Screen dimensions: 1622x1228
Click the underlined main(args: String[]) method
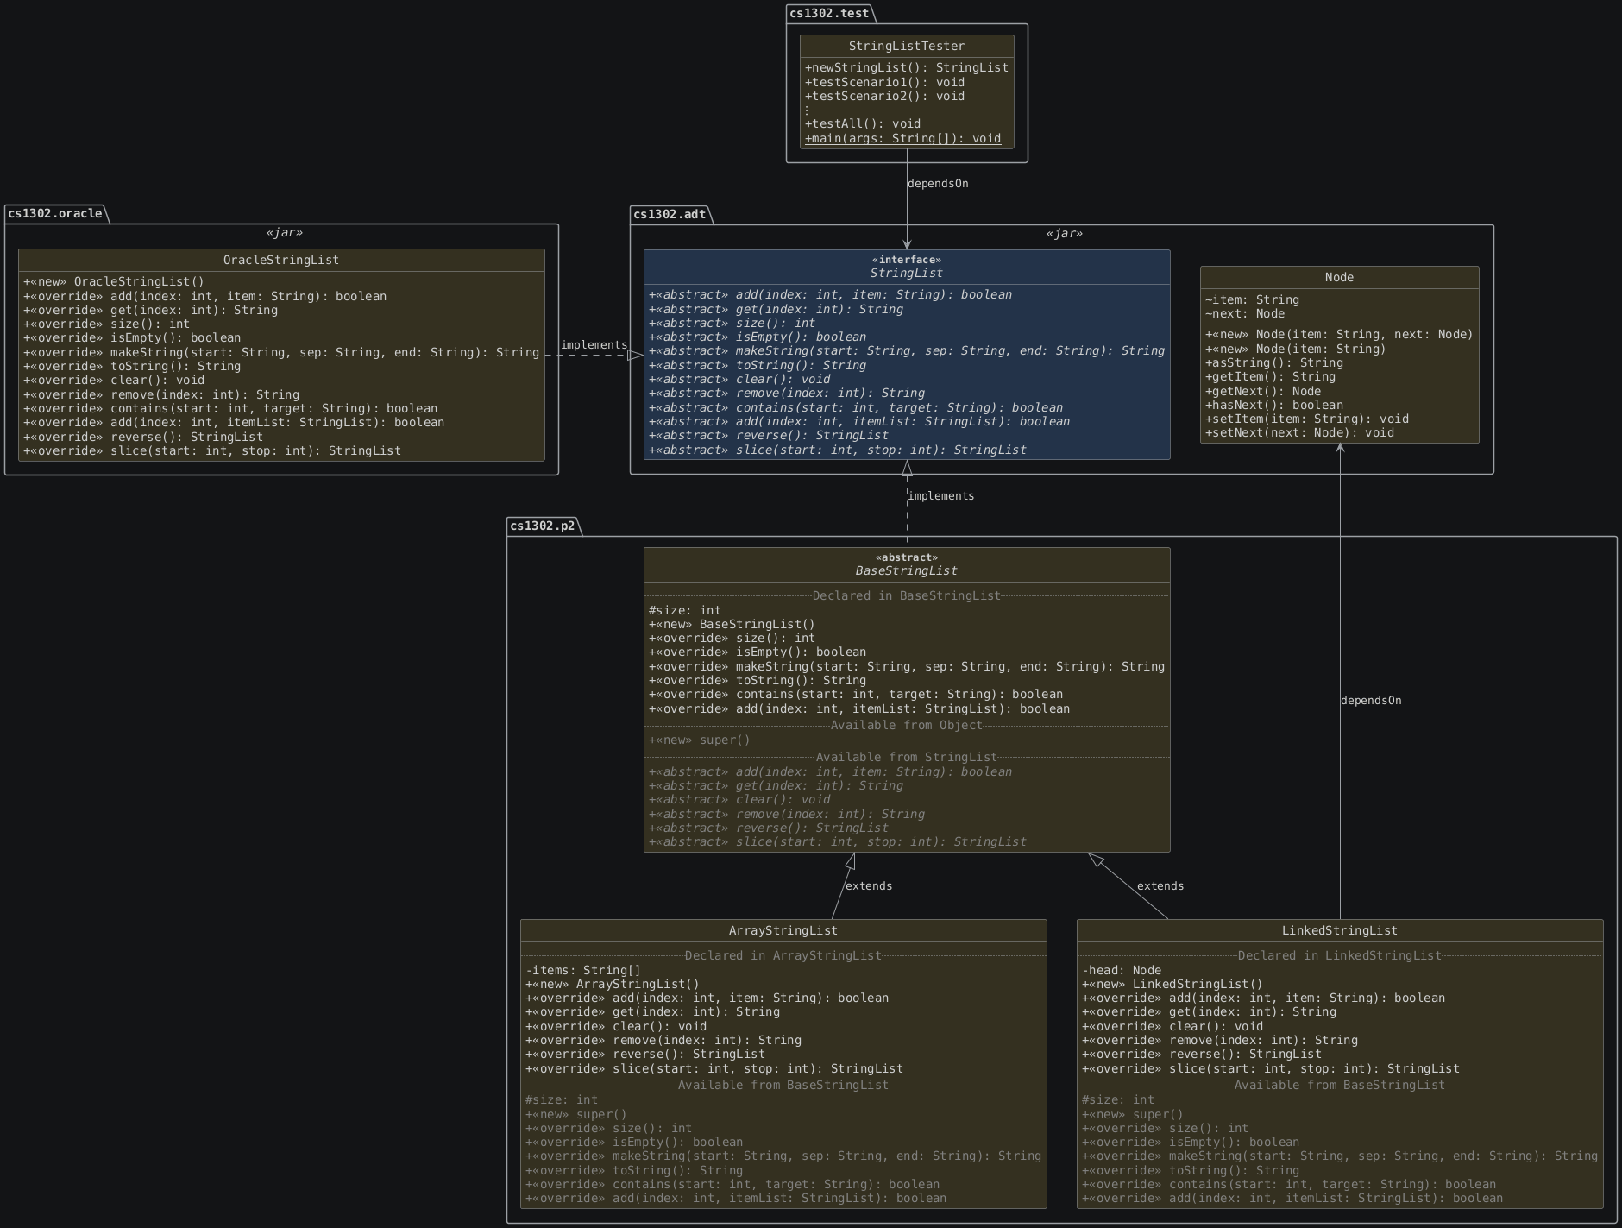coord(902,139)
